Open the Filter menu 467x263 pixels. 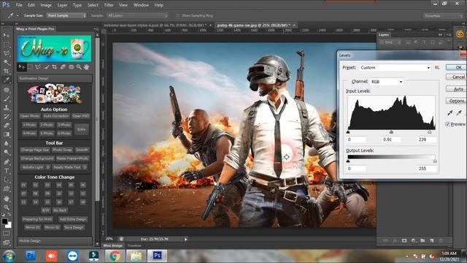pyautogui.click(x=109, y=5)
